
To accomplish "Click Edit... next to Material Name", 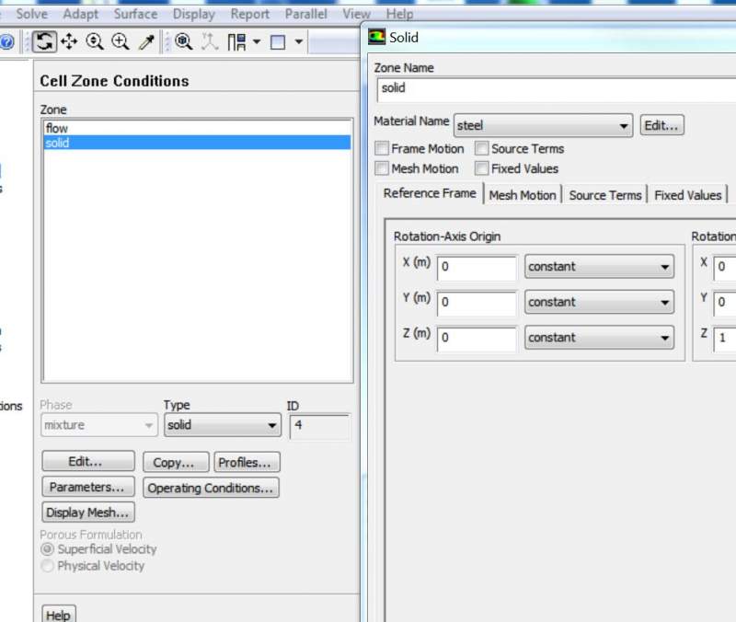I will [x=661, y=125].
